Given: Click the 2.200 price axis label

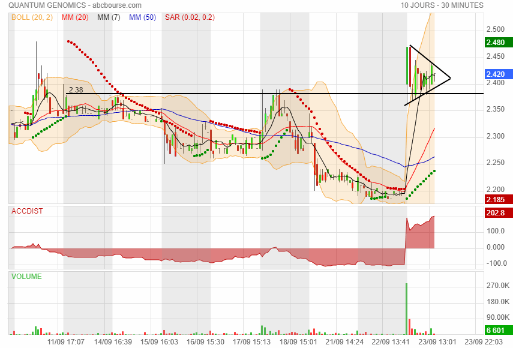Looking at the screenshot, I should point(496,190).
